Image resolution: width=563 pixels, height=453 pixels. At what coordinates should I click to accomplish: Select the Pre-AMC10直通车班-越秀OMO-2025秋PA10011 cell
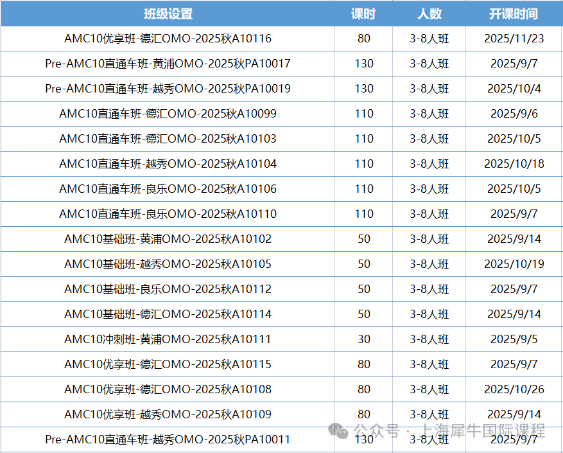pyautogui.click(x=168, y=440)
